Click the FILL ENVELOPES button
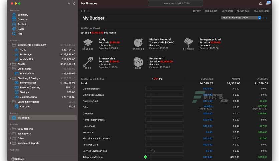Image resolution: width=279 pixels, height=161 pixels. coord(262,11)
